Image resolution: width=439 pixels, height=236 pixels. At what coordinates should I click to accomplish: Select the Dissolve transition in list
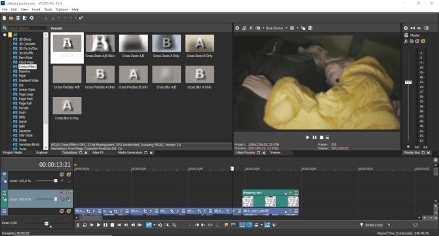click(x=24, y=71)
